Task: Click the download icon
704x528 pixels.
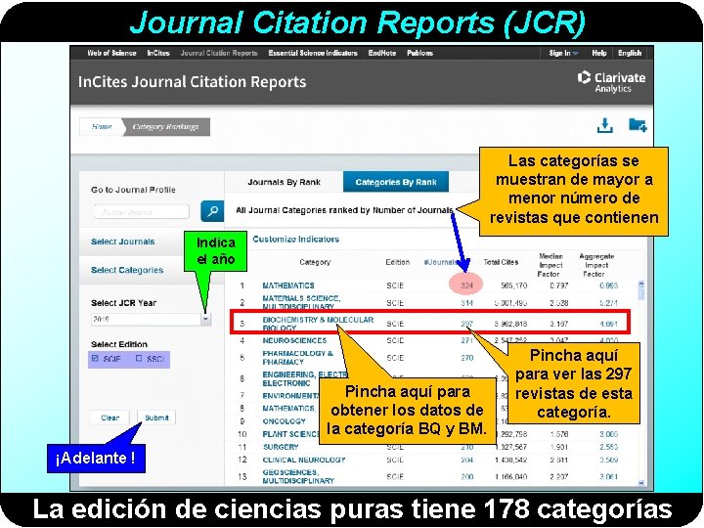Action: click(605, 125)
